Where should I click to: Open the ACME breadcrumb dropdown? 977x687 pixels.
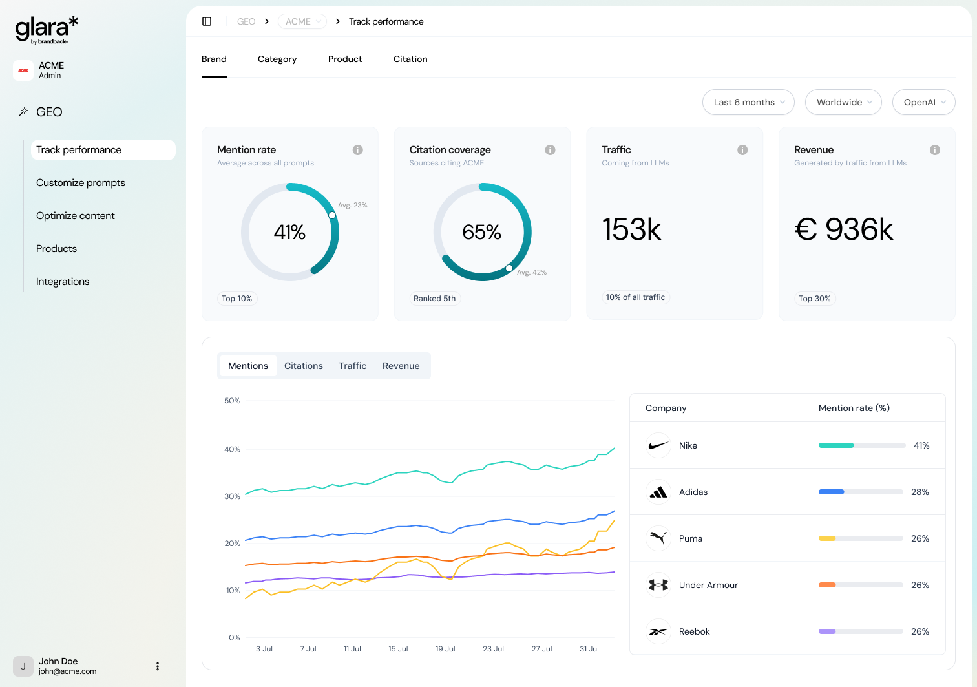302,21
